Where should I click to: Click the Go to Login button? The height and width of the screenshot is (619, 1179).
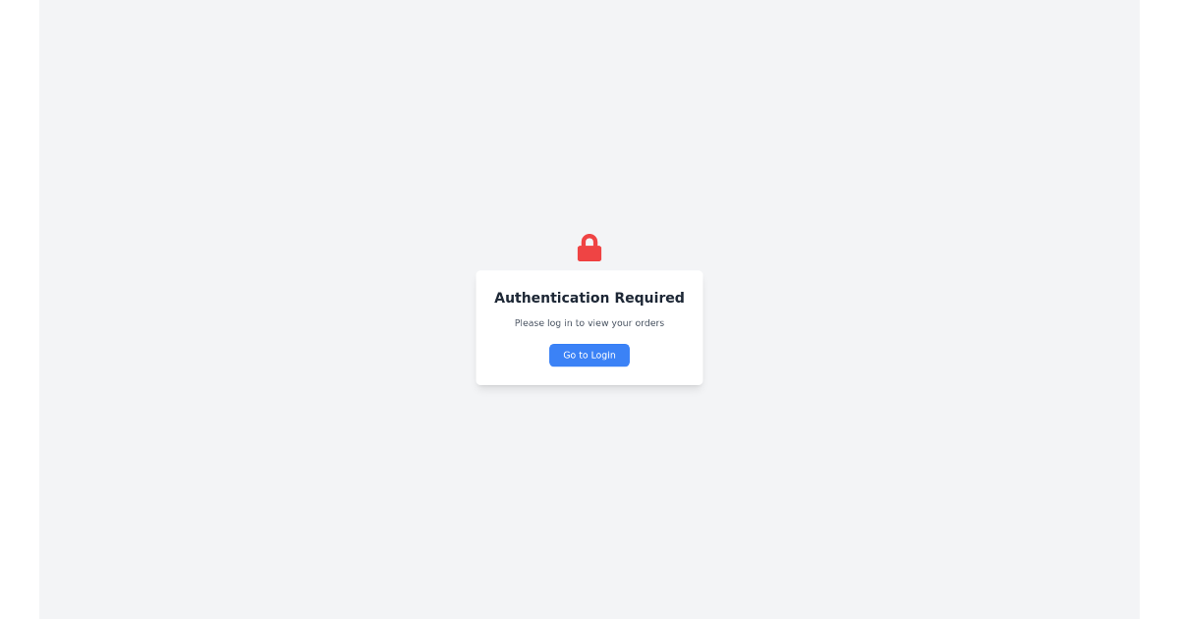589,355
